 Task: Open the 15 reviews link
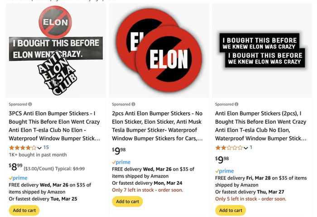(46, 147)
